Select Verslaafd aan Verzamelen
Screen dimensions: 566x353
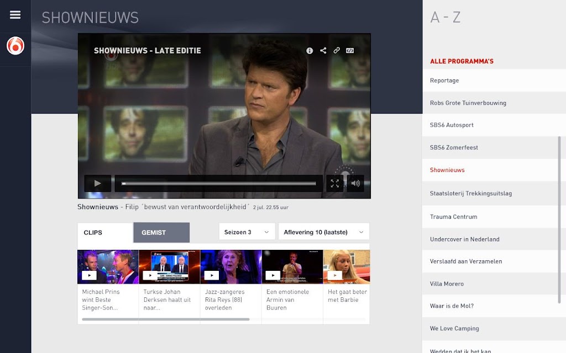[x=494, y=261]
